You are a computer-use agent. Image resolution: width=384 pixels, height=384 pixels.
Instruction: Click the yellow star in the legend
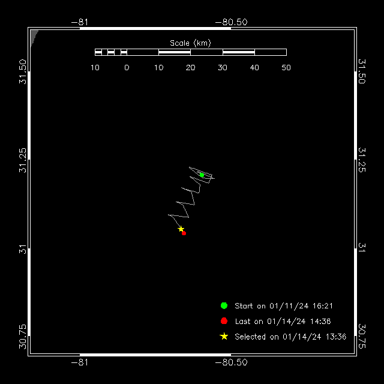224,336
